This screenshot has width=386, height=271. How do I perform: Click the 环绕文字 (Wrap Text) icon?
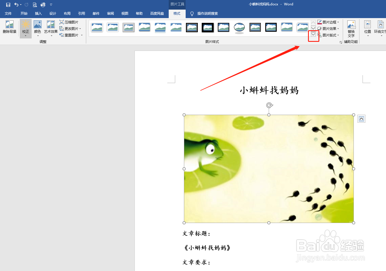tap(381, 28)
